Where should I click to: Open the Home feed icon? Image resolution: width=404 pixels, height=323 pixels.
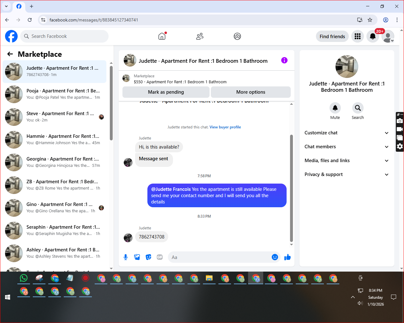tap(162, 36)
